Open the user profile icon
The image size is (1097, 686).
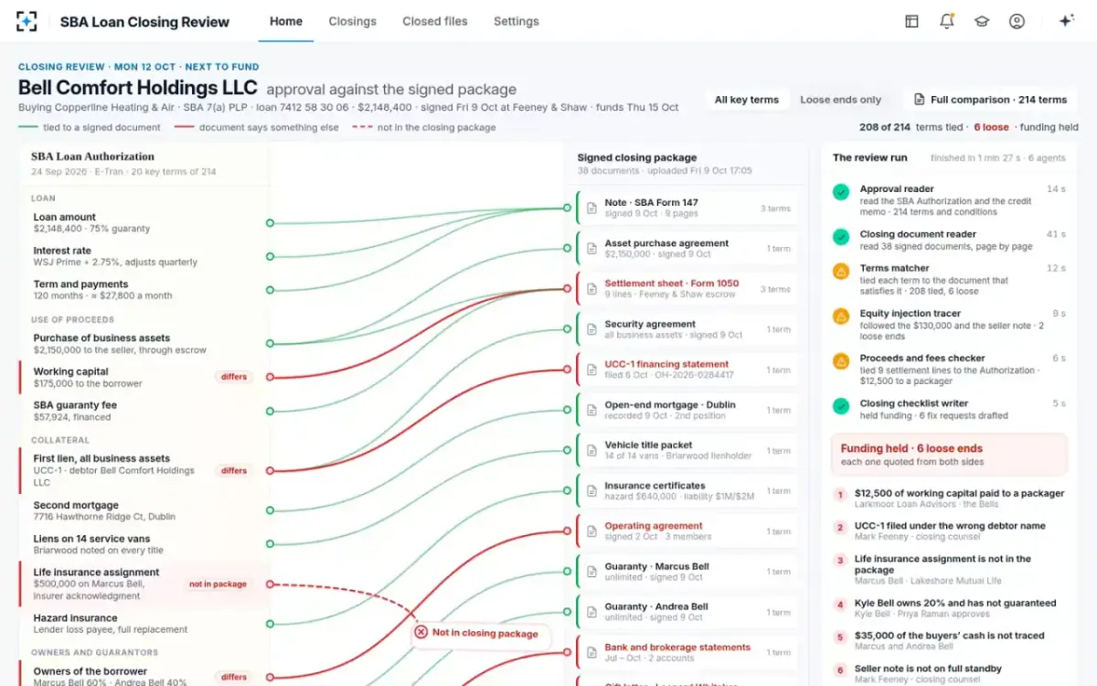(x=1017, y=21)
